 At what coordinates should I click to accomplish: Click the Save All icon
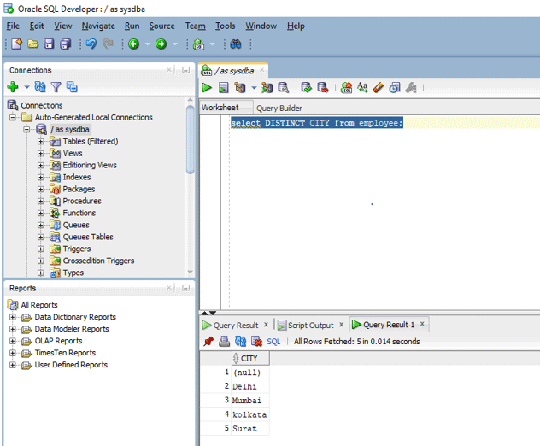tap(66, 44)
